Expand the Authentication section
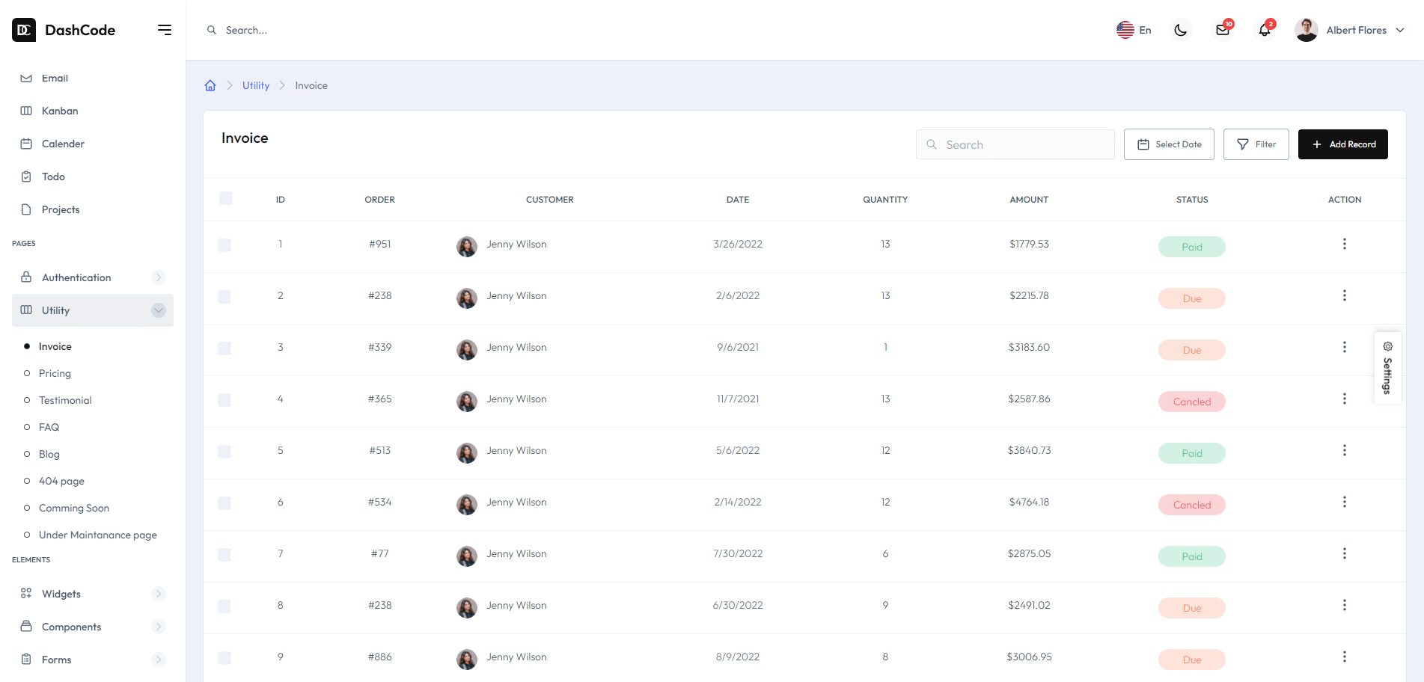Screen dimensions: 1424x682 click(x=158, y=277)
